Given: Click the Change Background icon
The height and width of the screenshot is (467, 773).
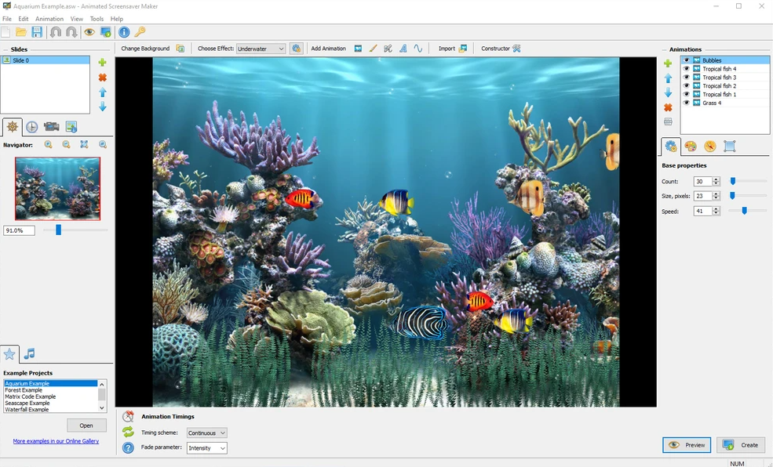Looking at the screenshot, I should (x=180, y=49).
